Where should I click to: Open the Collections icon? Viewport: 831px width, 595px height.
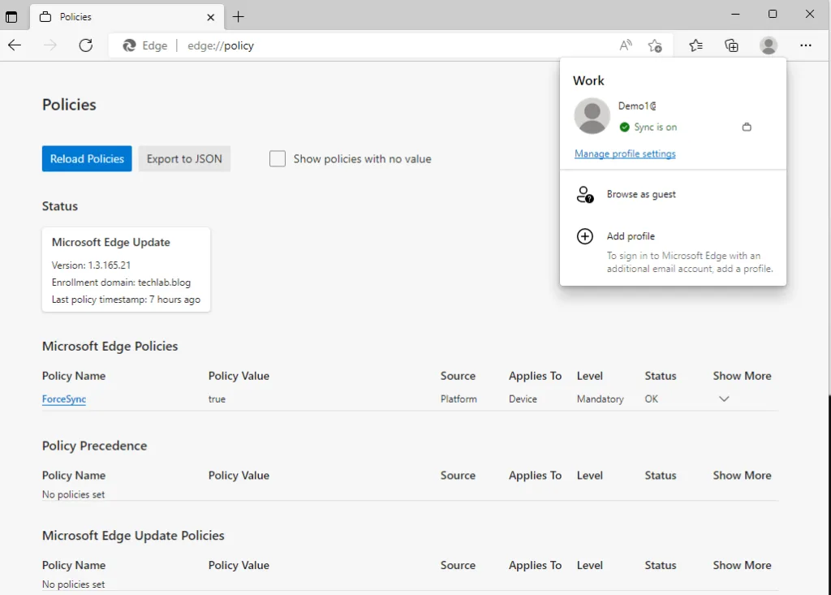[x=731, y=45]
